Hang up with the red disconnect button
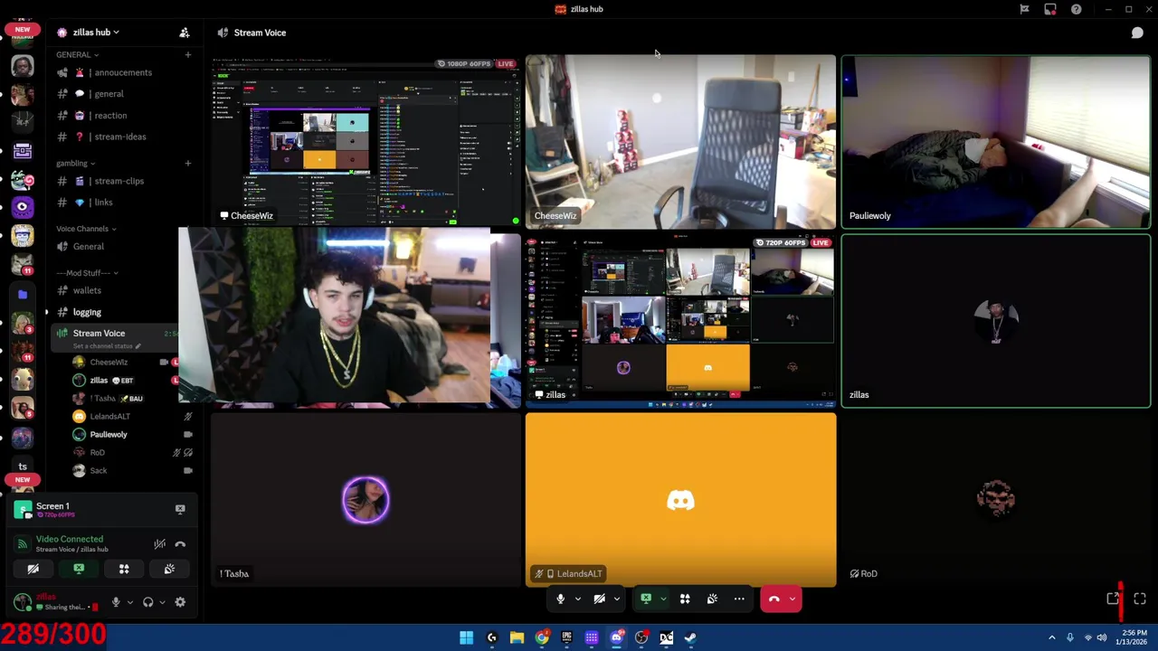 pos(774,599)
